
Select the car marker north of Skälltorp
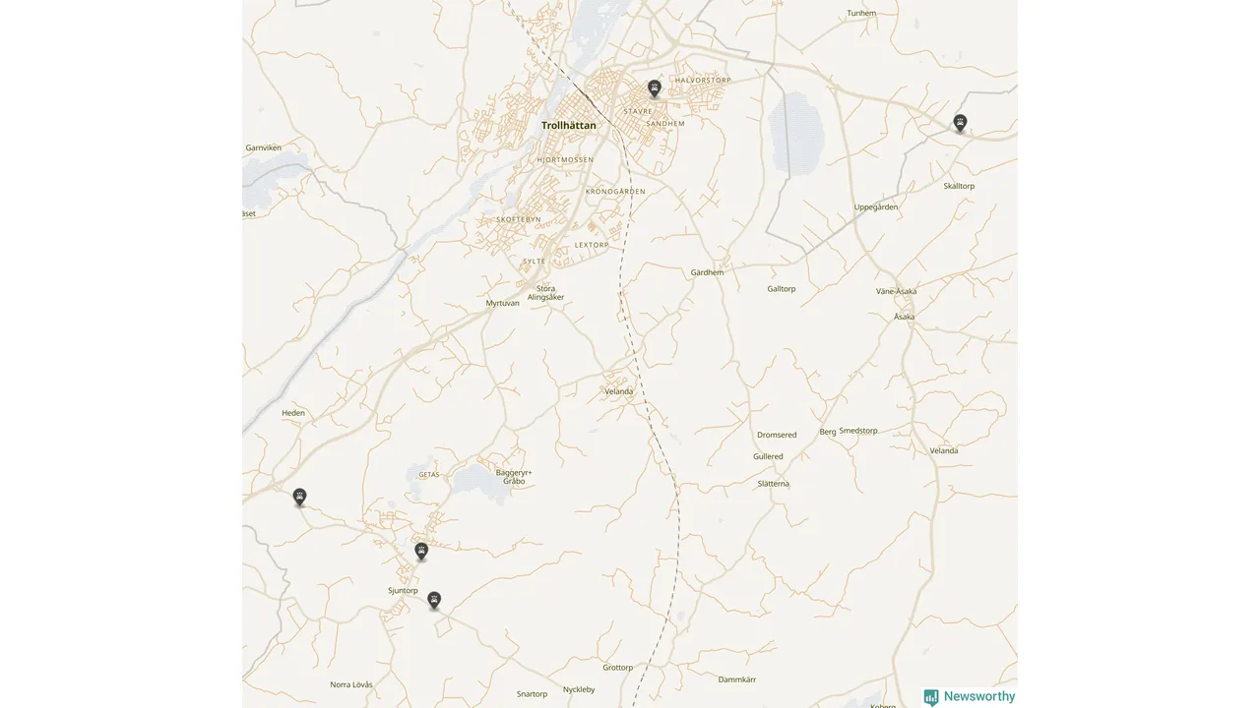960,123
